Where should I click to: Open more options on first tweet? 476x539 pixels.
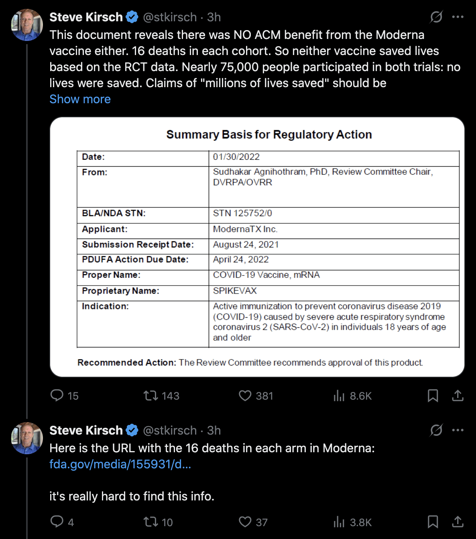tap(458, 17)
